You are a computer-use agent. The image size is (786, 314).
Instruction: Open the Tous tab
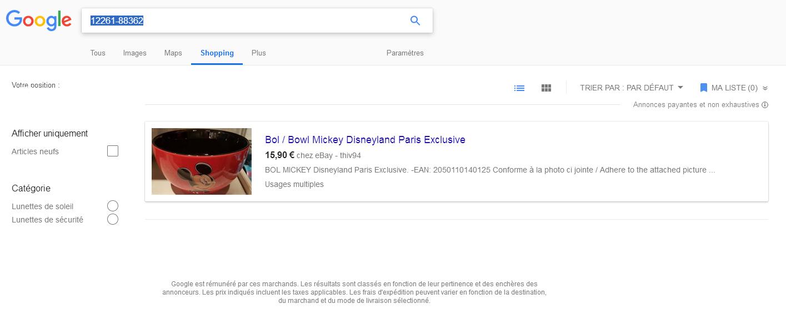tap(98, 53)
